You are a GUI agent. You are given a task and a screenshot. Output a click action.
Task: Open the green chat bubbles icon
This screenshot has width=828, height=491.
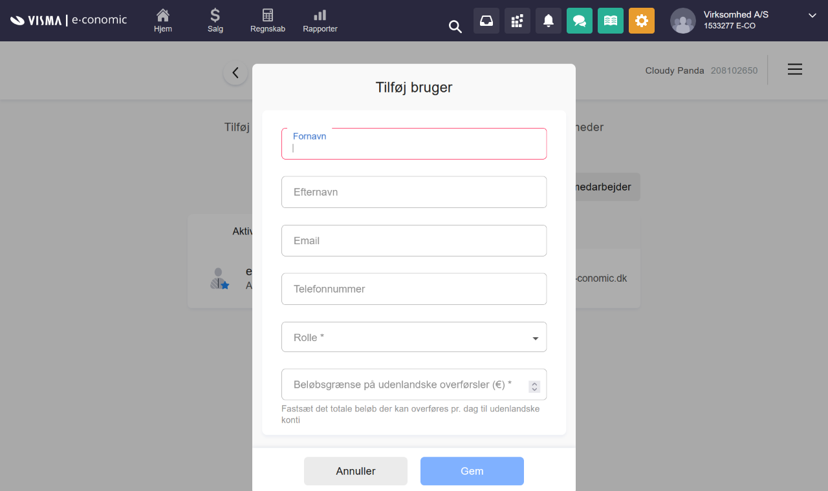(580, 21)
